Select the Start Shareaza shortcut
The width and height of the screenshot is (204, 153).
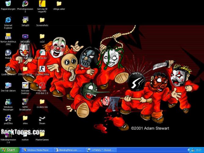coord(25,53)
